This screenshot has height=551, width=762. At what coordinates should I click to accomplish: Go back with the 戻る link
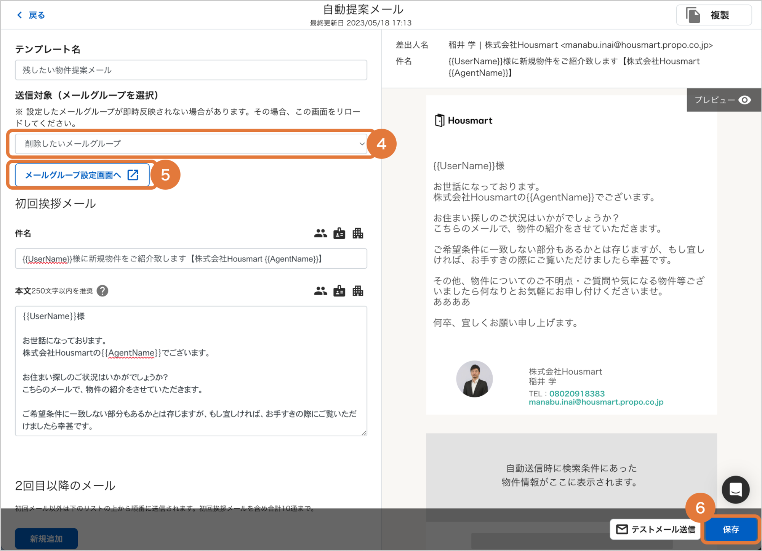coord(30,15)
